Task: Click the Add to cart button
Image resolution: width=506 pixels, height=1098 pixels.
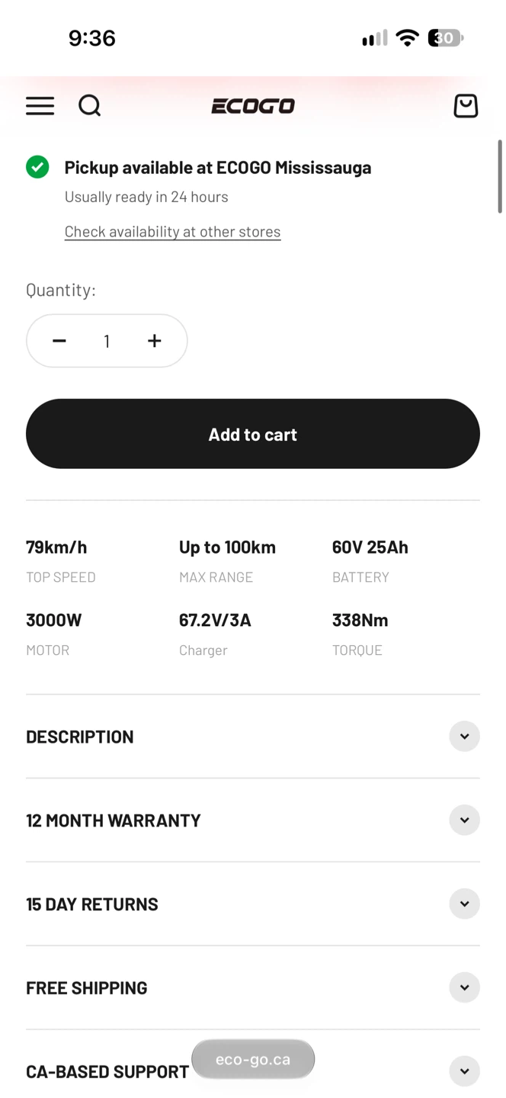Action: click(253, 434)
